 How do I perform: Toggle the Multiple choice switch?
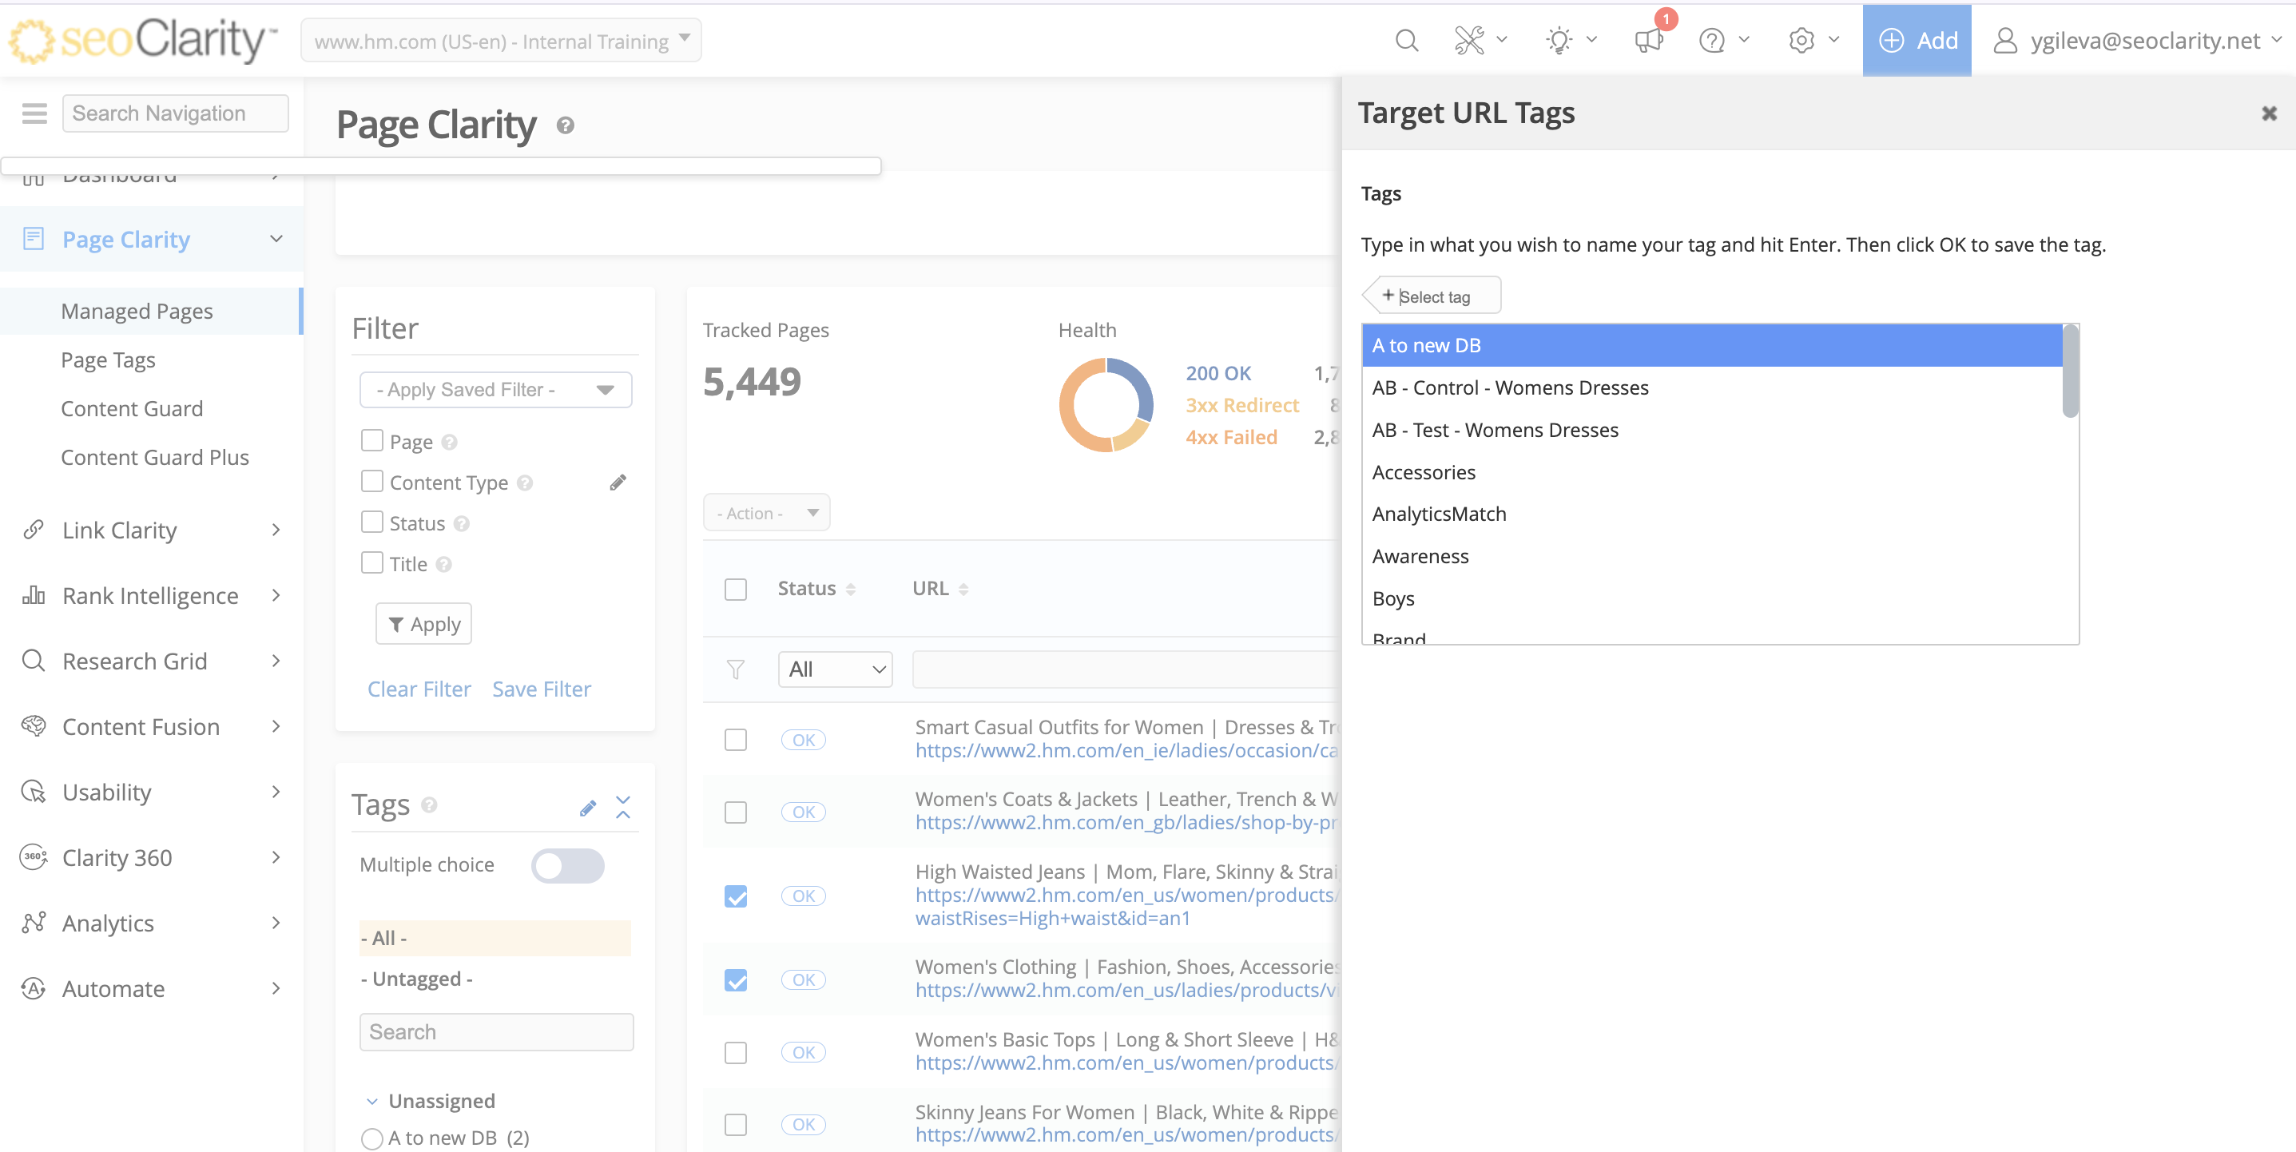coord(568,865)
